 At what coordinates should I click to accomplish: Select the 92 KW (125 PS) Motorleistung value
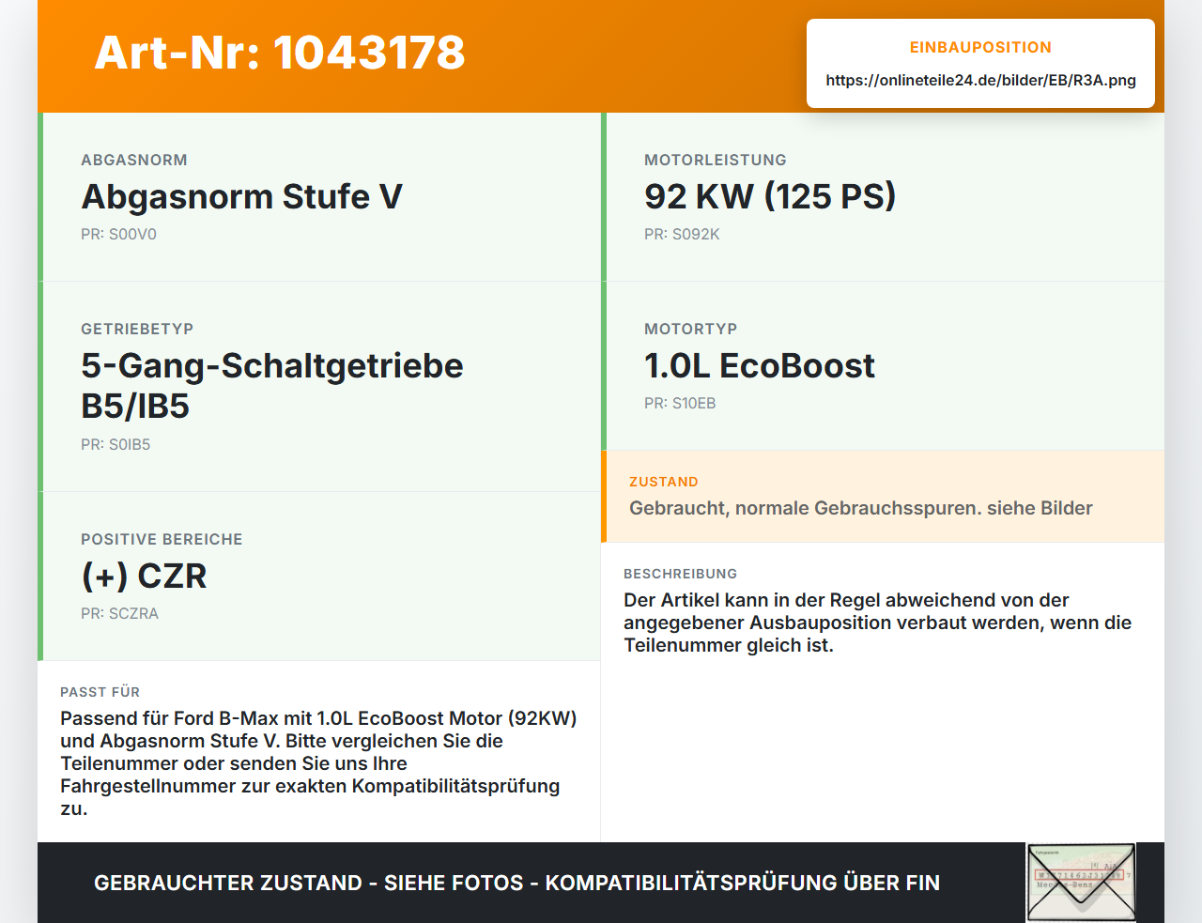click(x=770, y=196)
